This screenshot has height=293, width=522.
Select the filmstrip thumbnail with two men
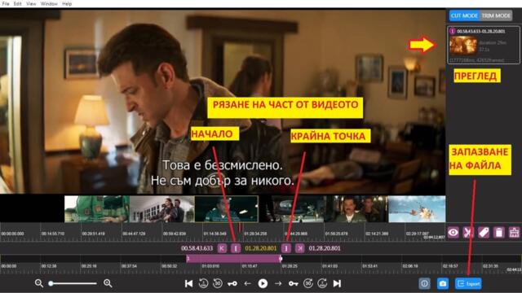[x=356, y=209]
